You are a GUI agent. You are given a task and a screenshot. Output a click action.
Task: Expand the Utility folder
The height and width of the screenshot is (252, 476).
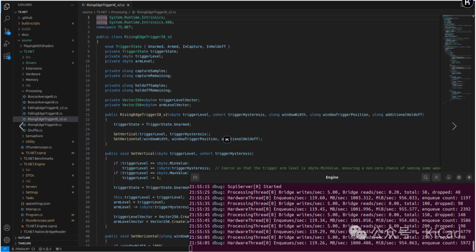(45, 142)
